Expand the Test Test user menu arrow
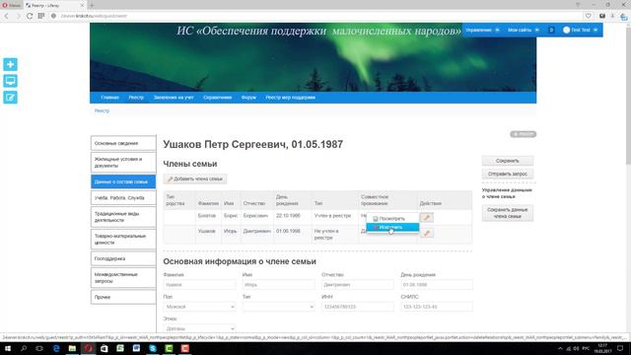631x355 pixels. tap(596, 30)
